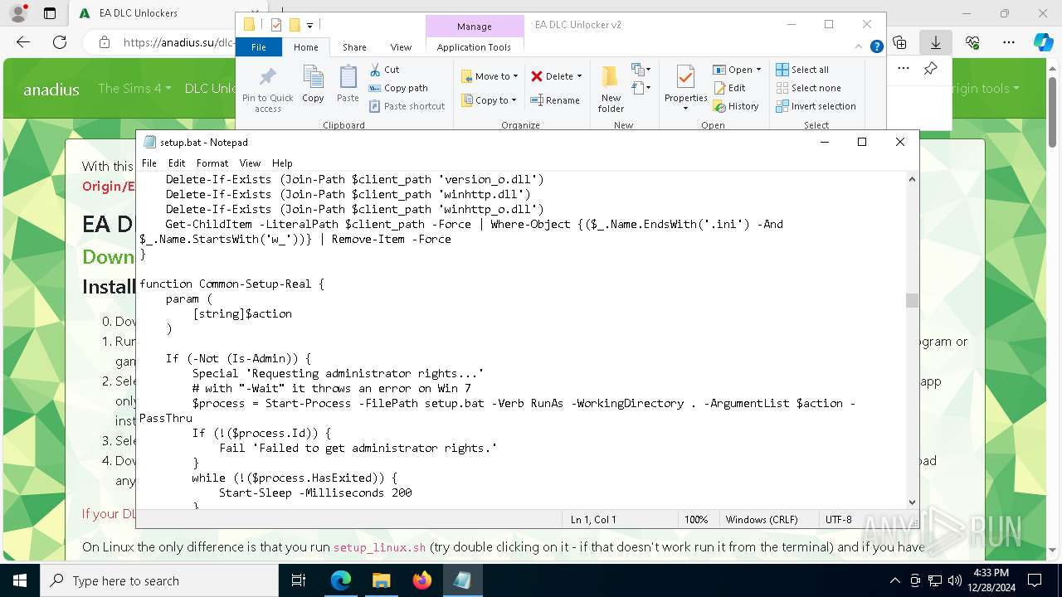Viewport: 1062px width, 597px height.
Task: Open Copy to dropdown in Explorer
Action: click(x=490, y=100)
